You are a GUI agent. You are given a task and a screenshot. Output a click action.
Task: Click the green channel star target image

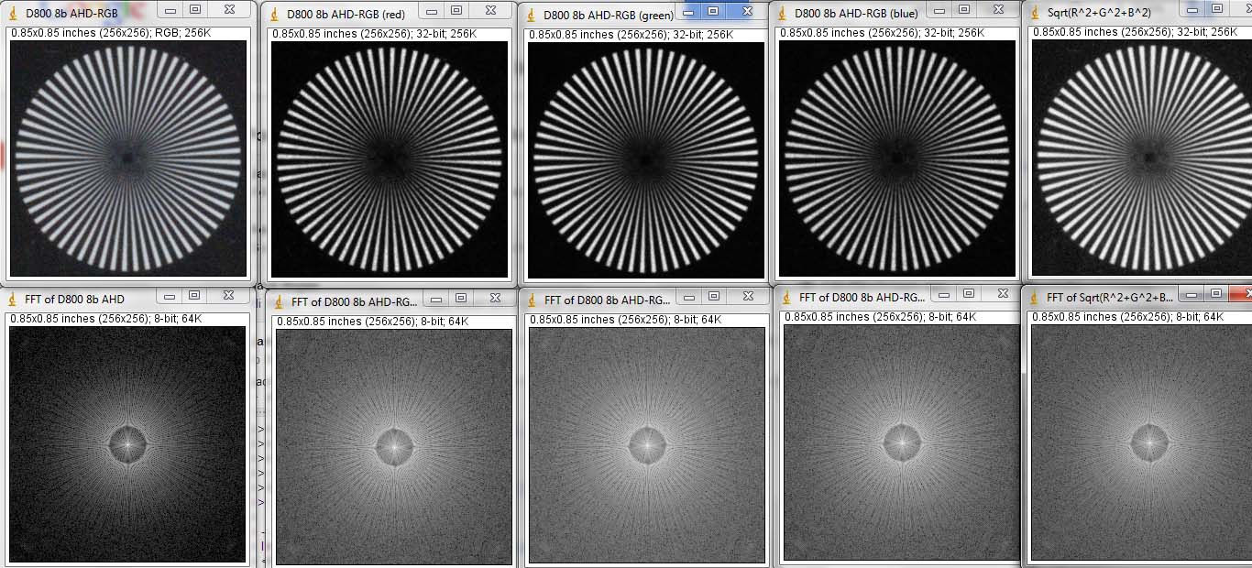(x=646, y=160)
